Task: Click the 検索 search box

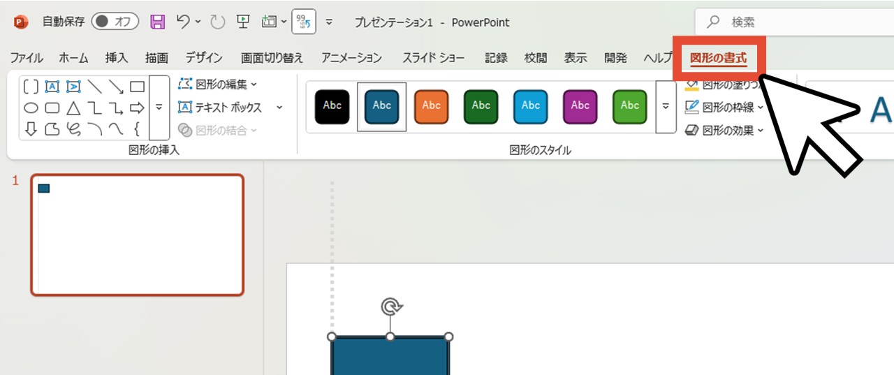Action: point(794,22)
